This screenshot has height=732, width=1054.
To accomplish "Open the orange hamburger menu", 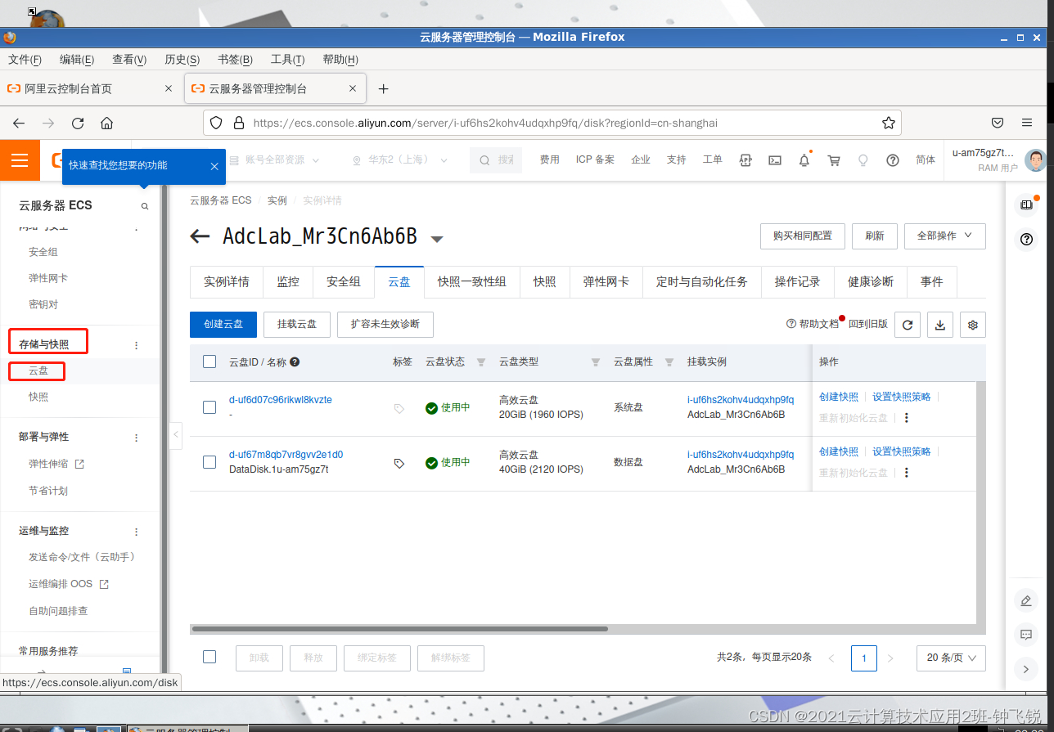I will click(x=20, y=160).
